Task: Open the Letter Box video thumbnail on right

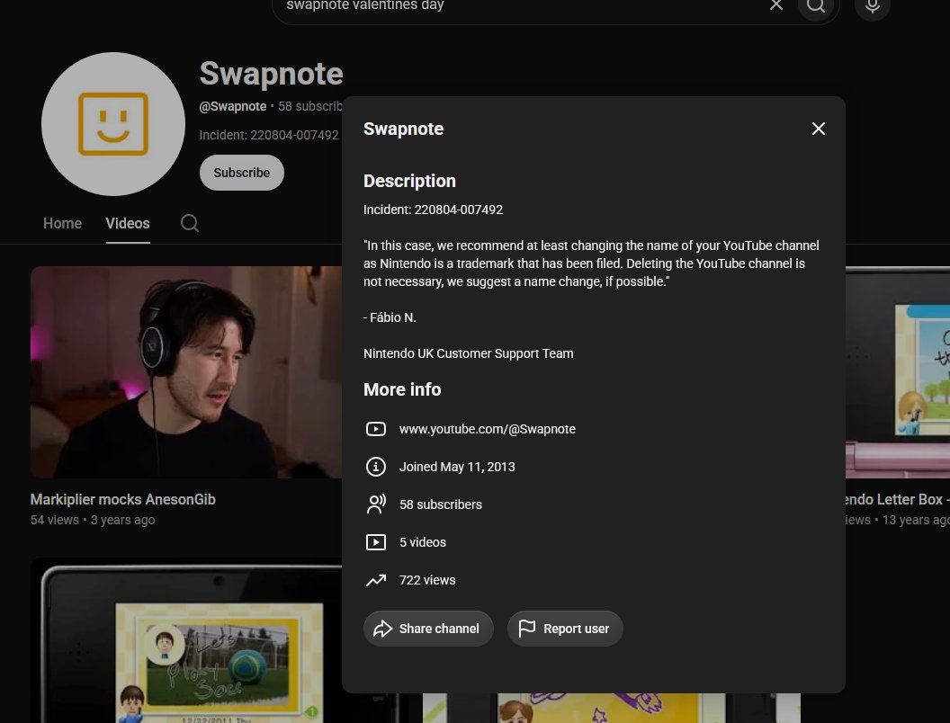Action: point(898,371)
